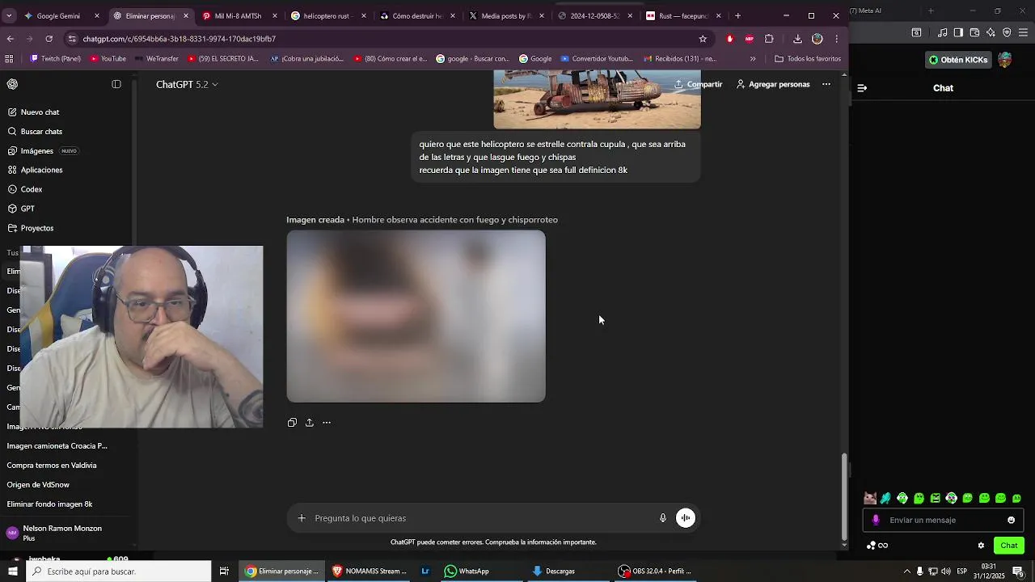Open the Chrome extensions puzzle icon
This screenshot has height=582, width=1035.
click(x=769, y=39)
